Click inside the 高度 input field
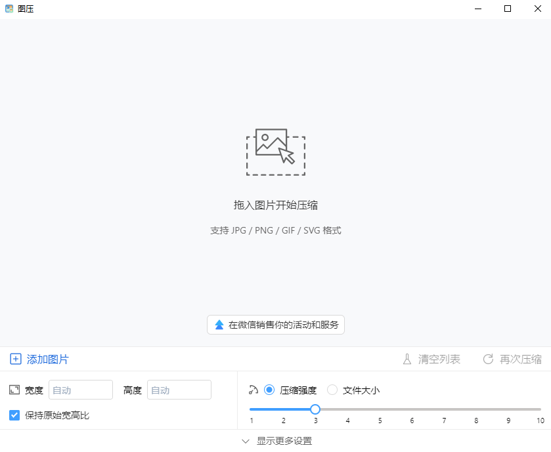Image resolution: width=551 pixels, height=452 pixels. pos(179,389)
